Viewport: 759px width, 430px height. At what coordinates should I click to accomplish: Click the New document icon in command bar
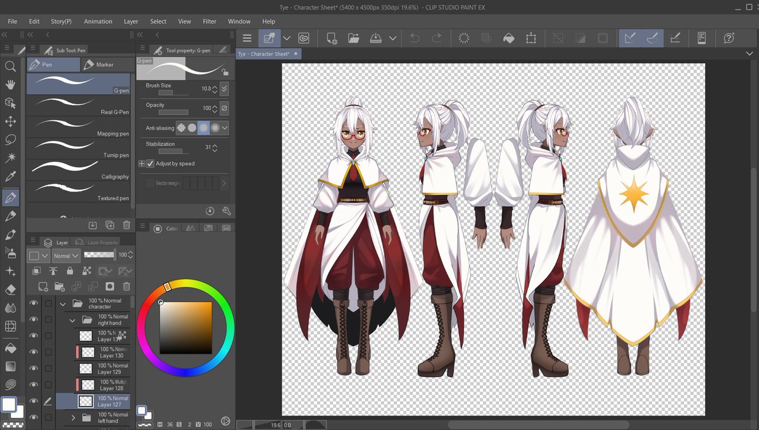point(332,38)
